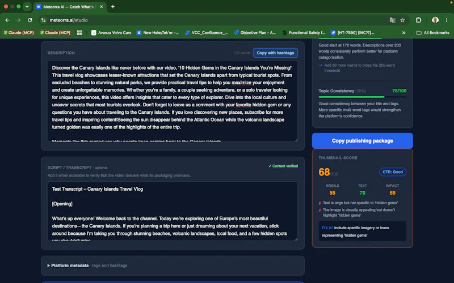Open the HT-7590 bookmark
Image resolution: width=454 pixels, height=283 pixels.
(x=352, y=33)
